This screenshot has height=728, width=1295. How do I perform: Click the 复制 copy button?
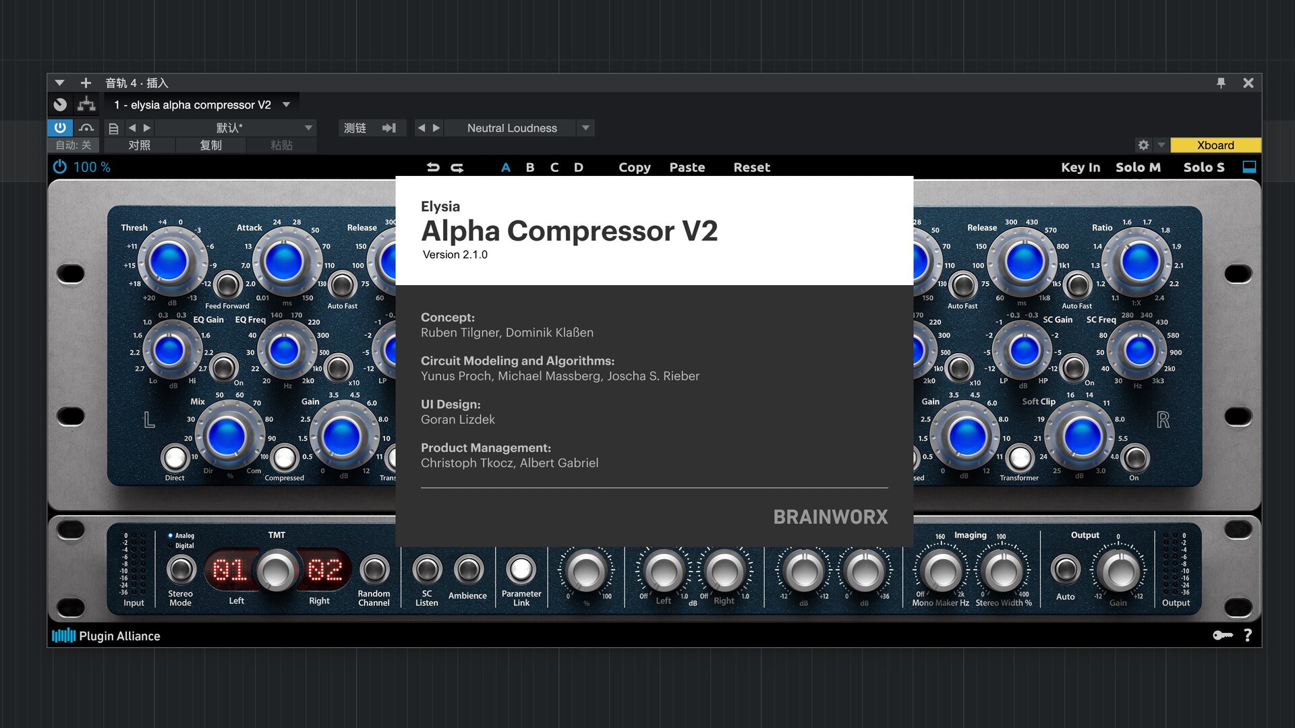pos(211,145)
